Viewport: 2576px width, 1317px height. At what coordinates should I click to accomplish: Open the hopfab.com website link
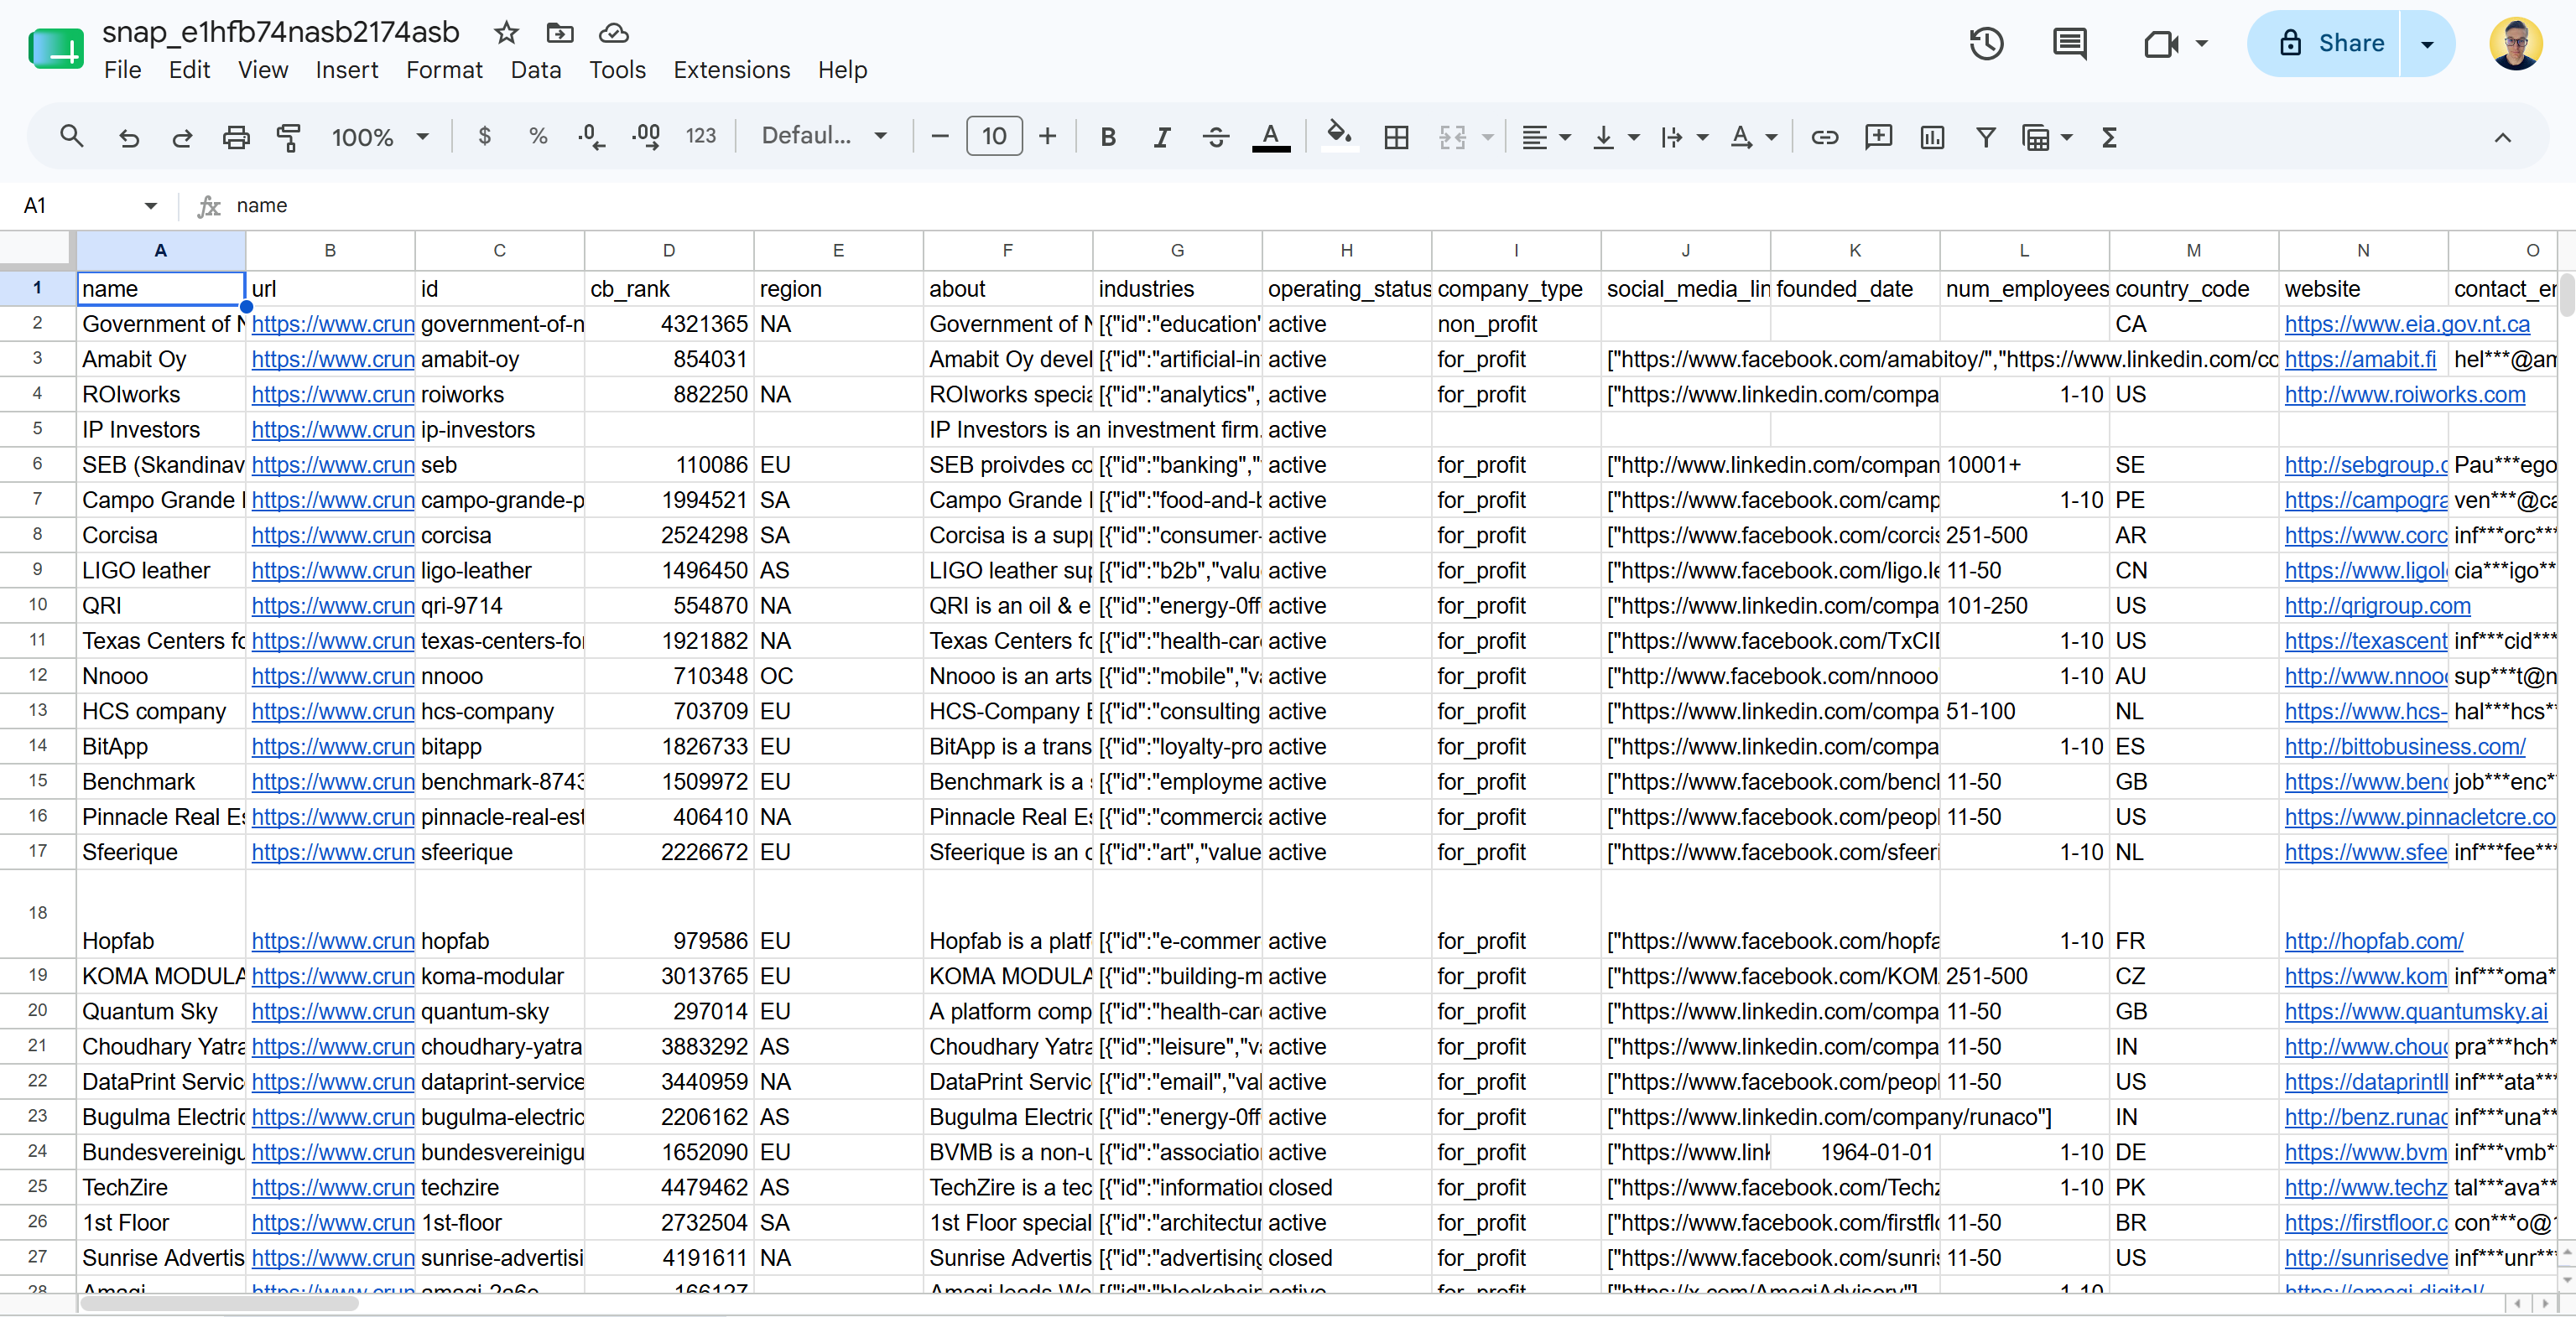(2374, 941)
